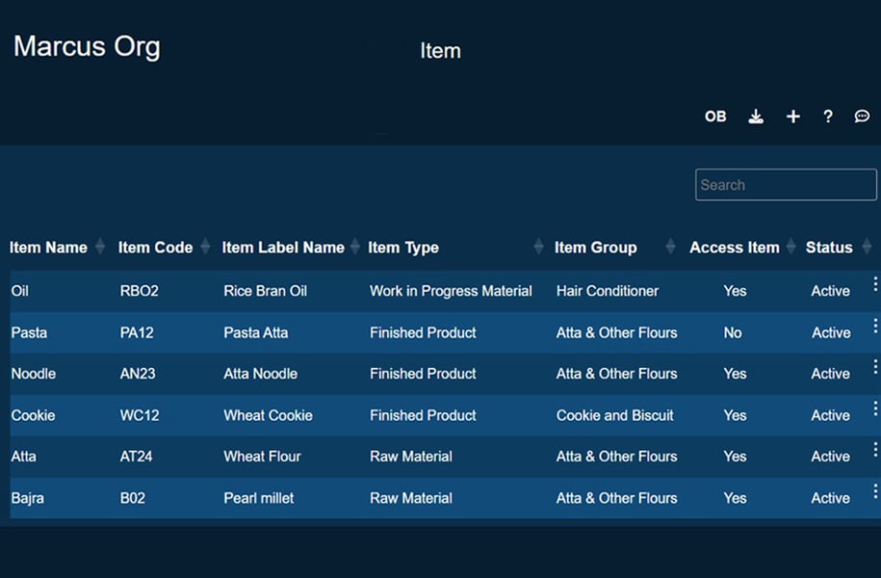Click item code WC12

pos(140,415)
